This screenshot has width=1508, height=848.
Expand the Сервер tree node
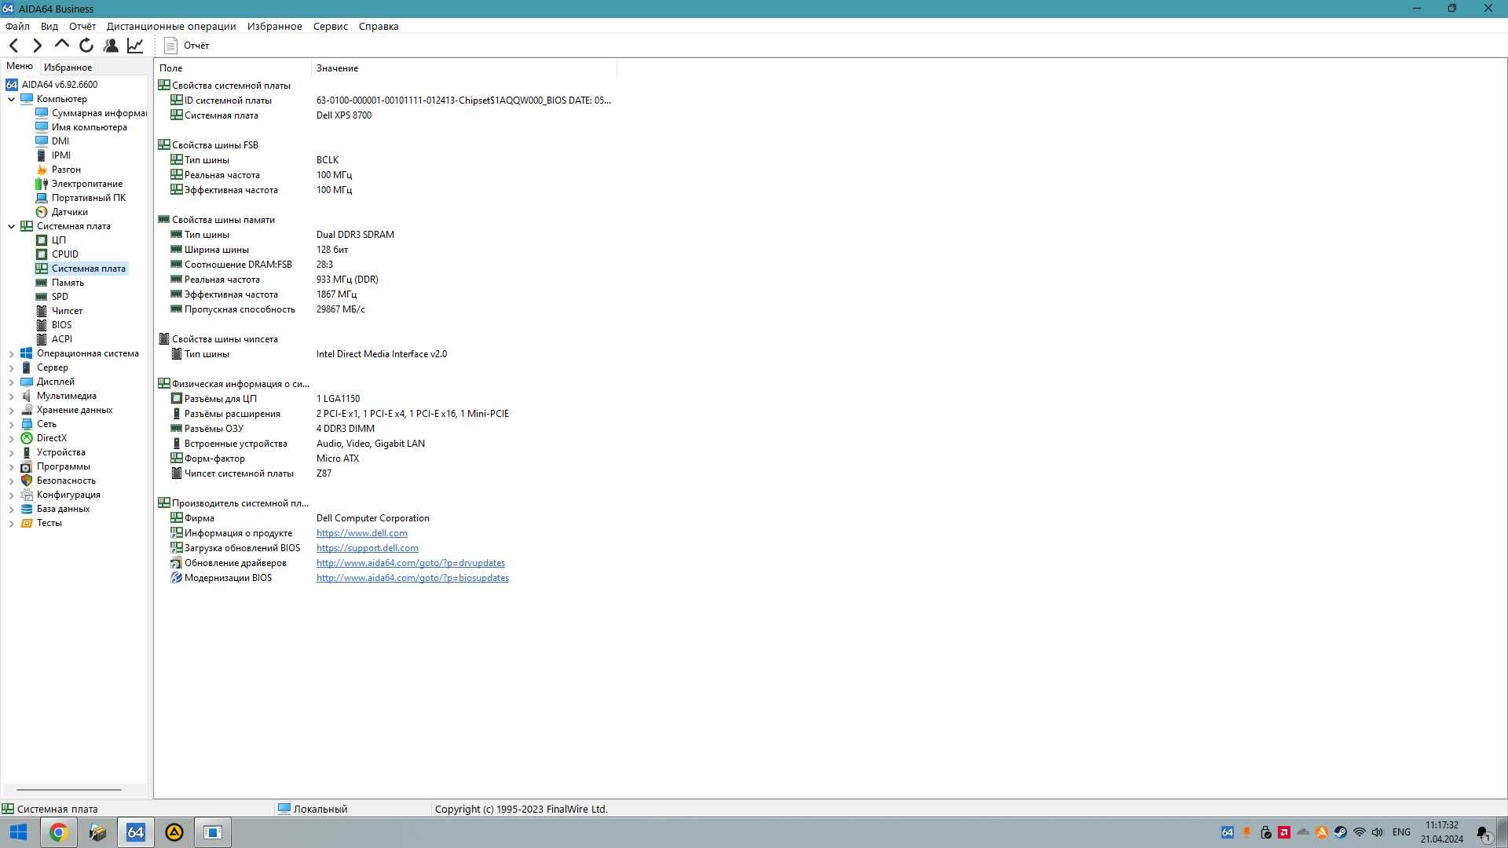pos(11,367)
